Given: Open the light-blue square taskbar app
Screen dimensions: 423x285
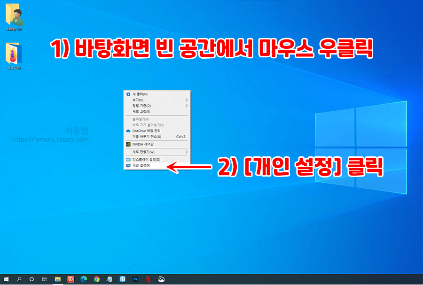Looking at the screenshot, I should pos(123,279).
